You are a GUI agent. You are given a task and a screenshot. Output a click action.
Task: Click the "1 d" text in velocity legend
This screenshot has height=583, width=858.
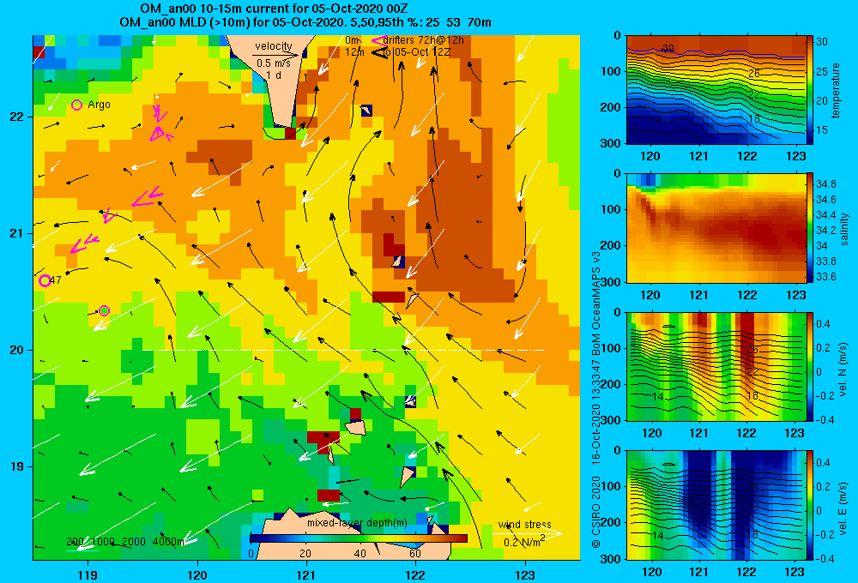coord(274,75)
